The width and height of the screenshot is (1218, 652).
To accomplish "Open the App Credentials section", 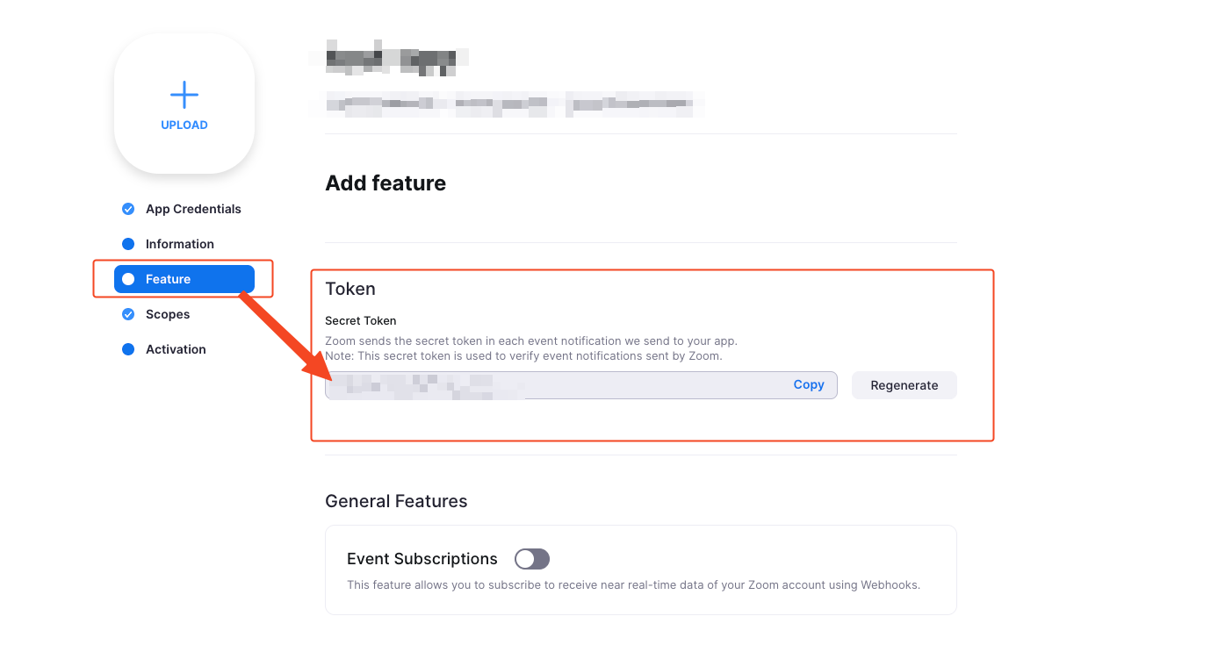I will (x=193, y=209).
